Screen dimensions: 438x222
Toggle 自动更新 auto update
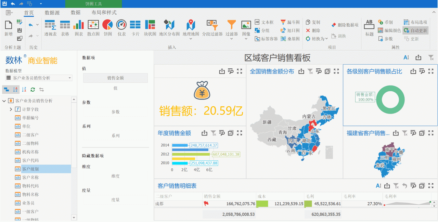coord(415,30)
